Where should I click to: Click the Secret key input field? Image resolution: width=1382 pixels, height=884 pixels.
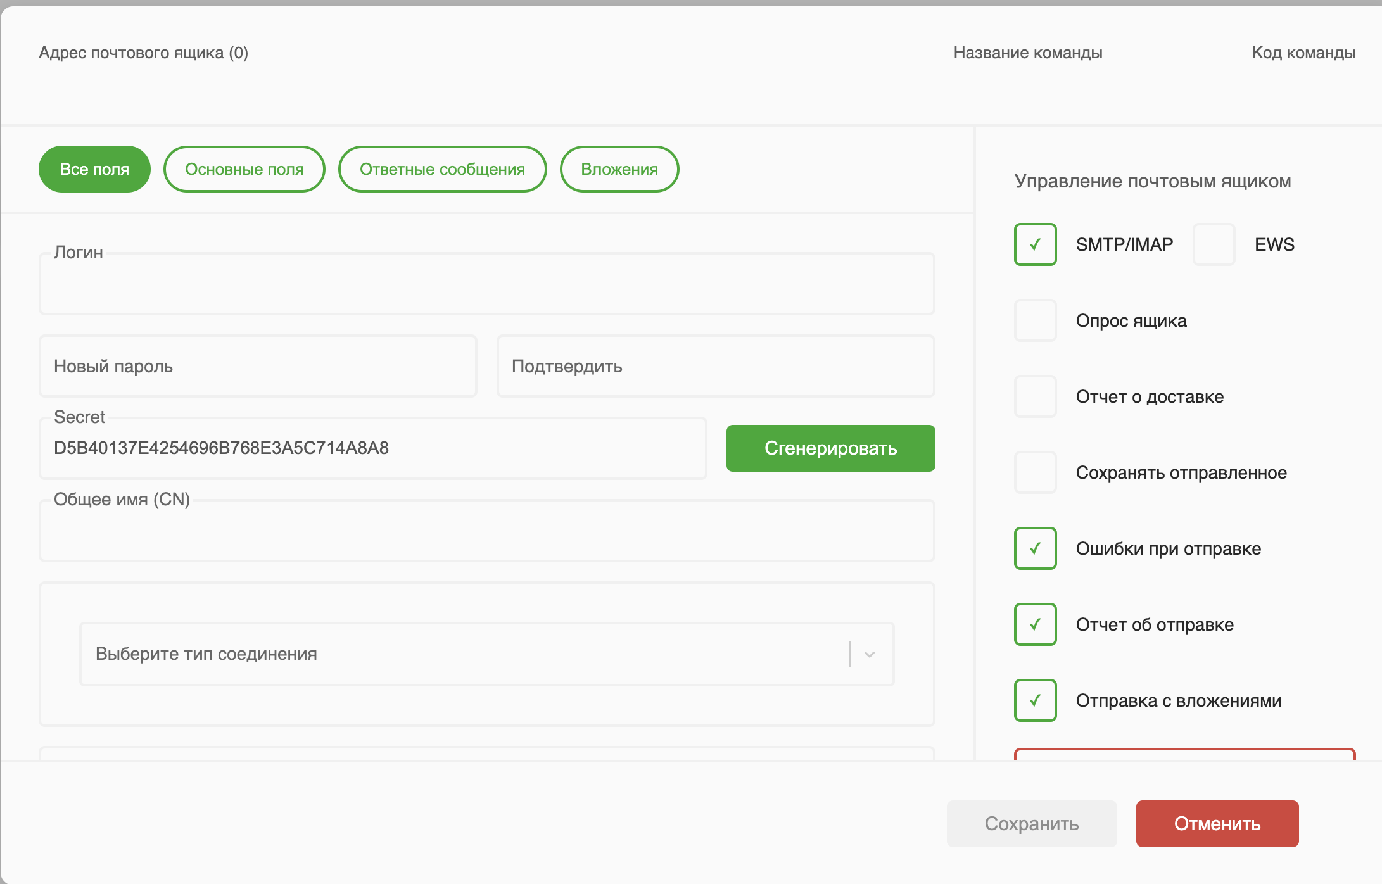coord(372,448)
